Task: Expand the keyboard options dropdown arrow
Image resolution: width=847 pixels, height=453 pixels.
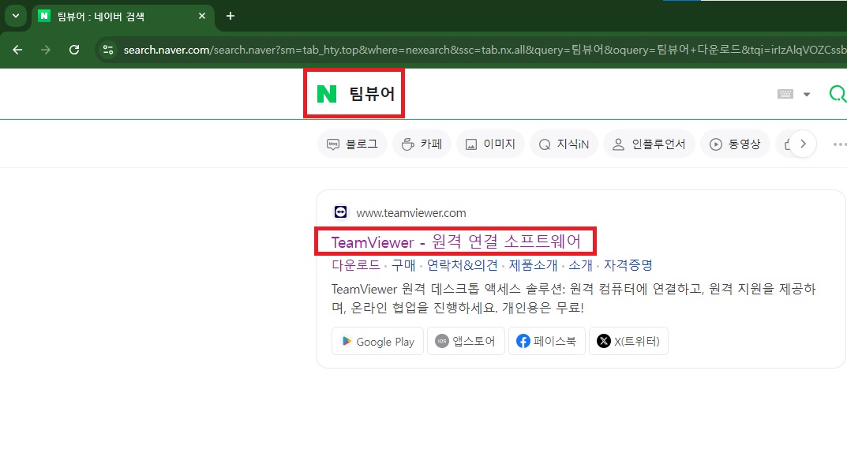Action: [807, 95]
